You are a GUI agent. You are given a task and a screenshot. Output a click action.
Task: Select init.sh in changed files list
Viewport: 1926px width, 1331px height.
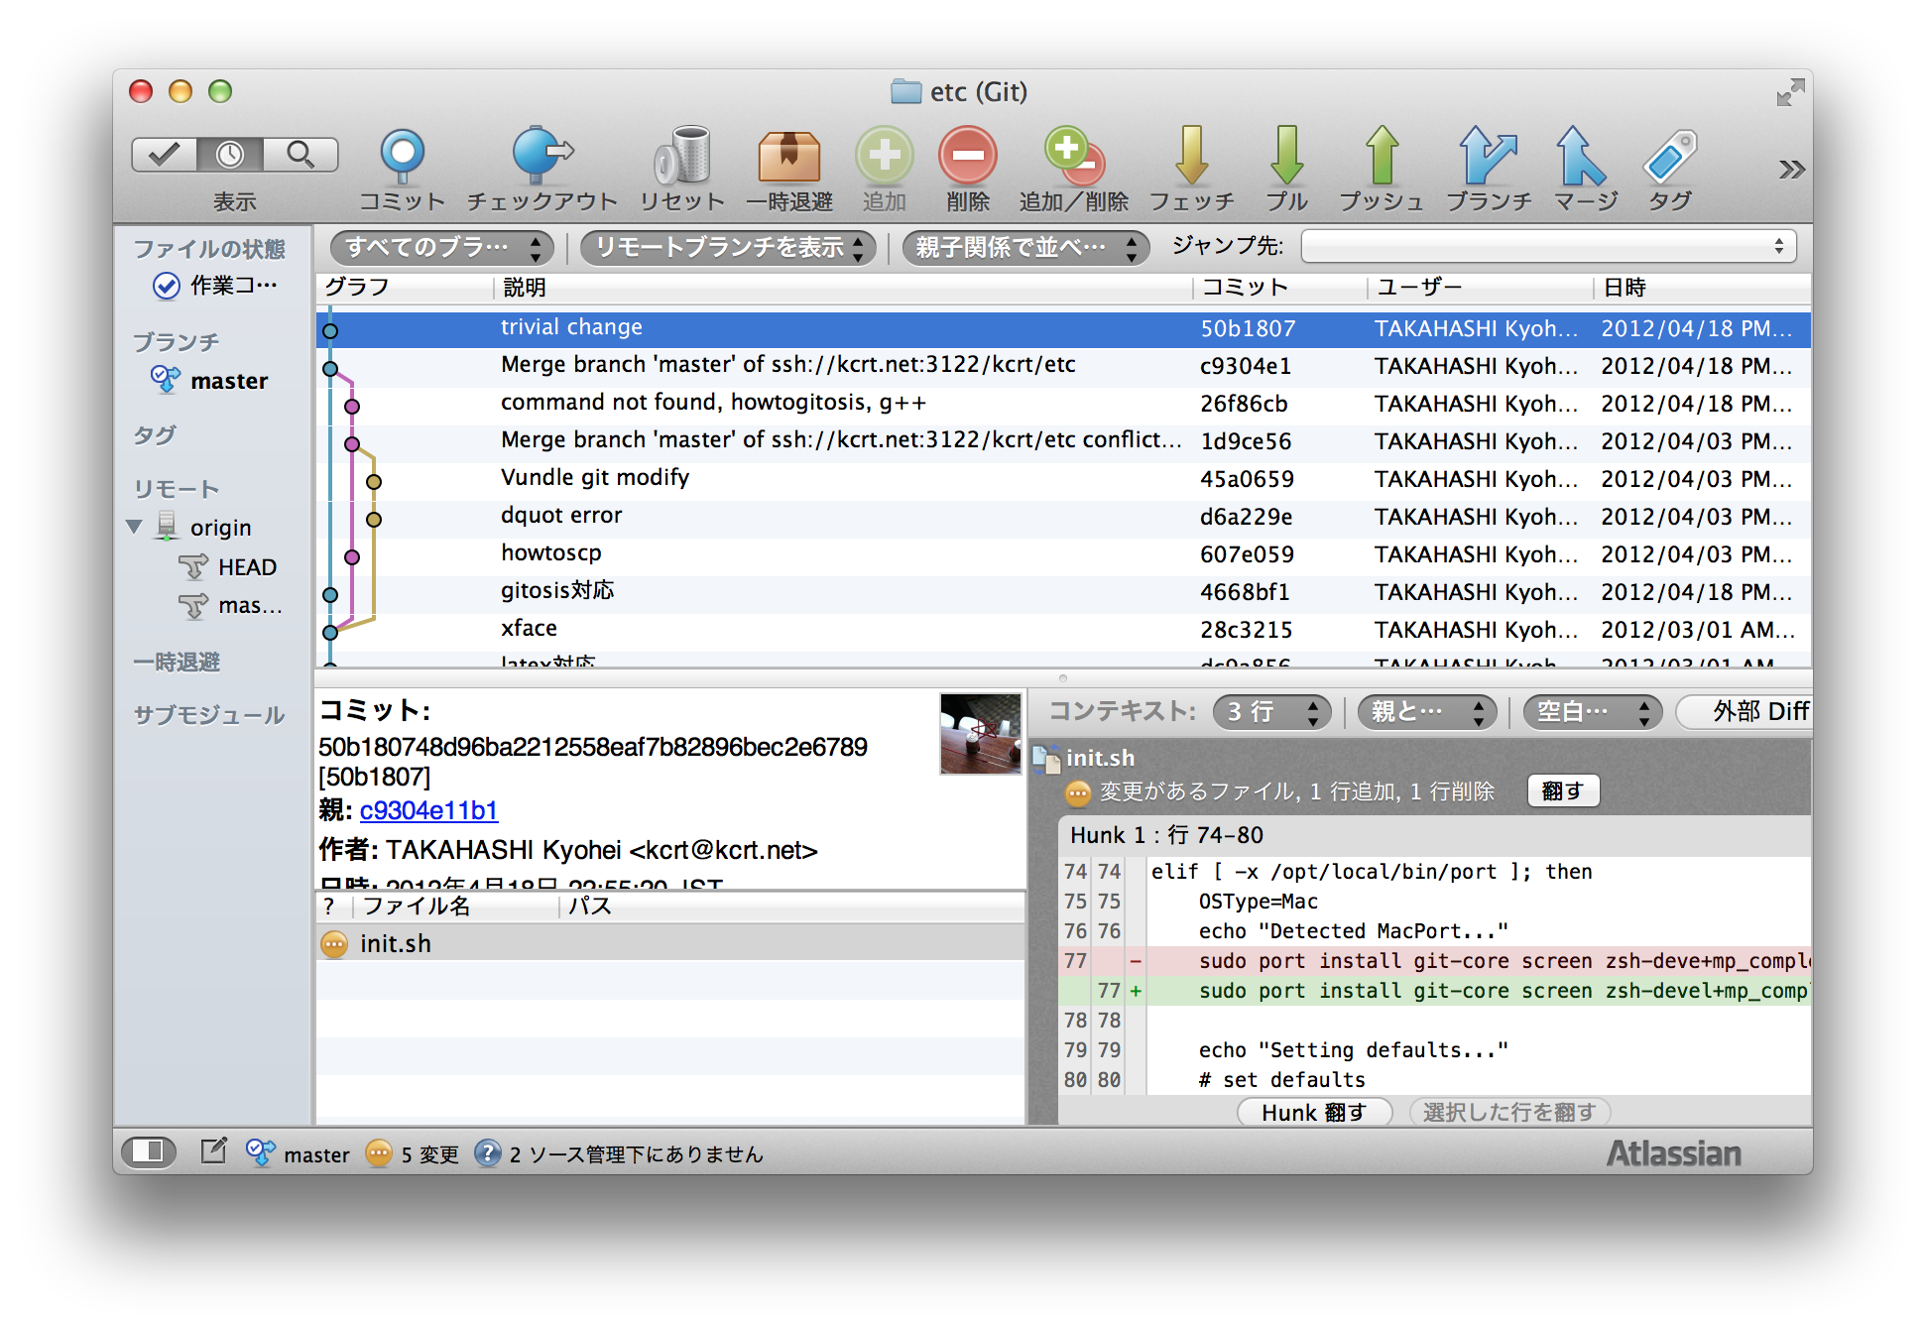point(670,944)
